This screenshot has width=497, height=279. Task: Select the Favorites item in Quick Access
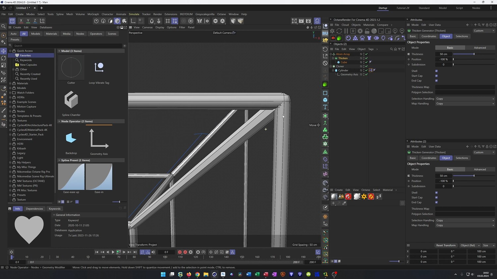(x=26, y=56)
